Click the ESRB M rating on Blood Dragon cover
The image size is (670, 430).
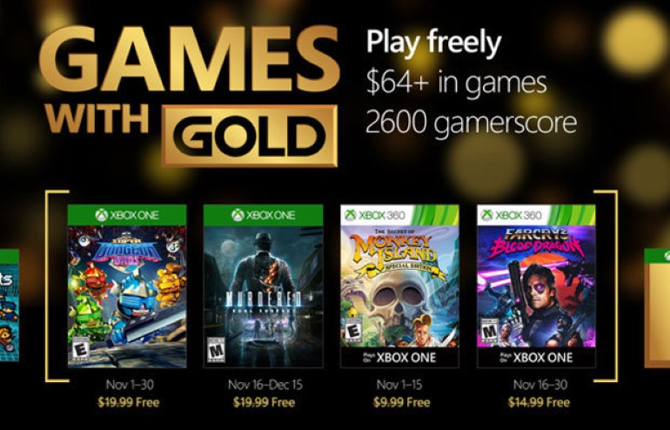click(486, 333)
